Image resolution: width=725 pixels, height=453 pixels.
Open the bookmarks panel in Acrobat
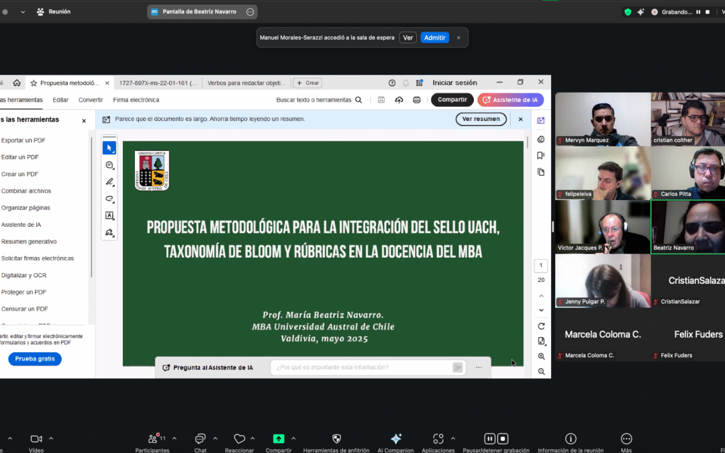[542, 155]
